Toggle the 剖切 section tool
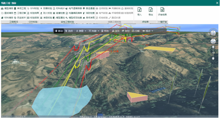 tap(126, 31)
